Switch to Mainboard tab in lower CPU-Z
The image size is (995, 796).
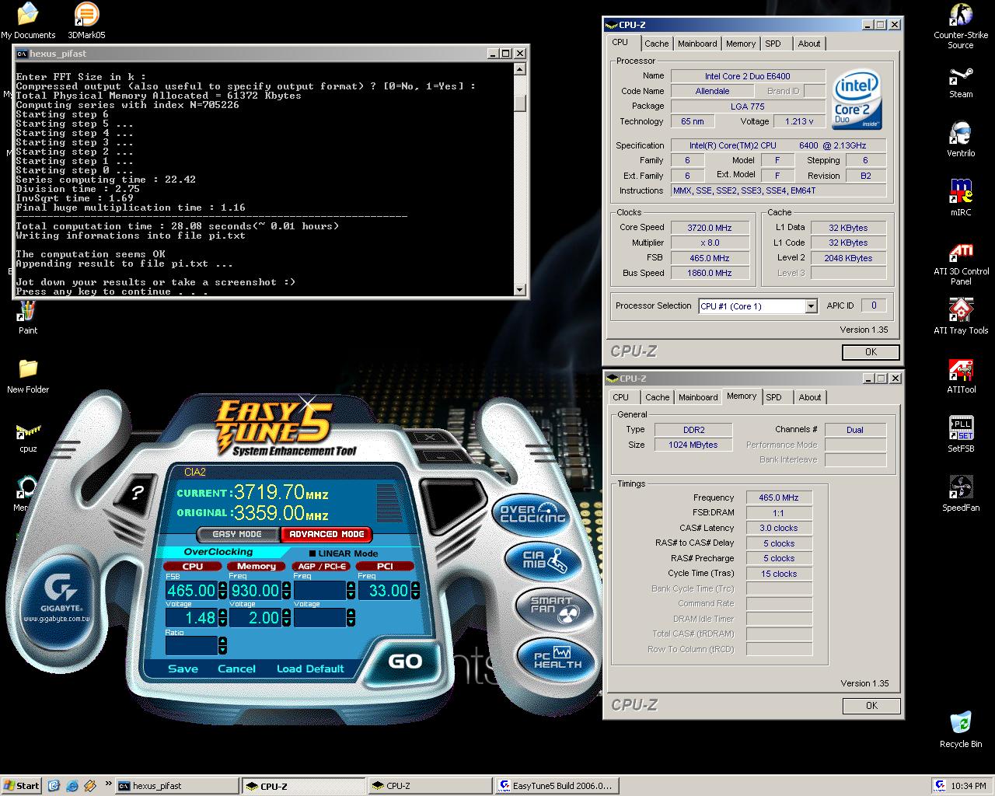click(x=698, y=397)
